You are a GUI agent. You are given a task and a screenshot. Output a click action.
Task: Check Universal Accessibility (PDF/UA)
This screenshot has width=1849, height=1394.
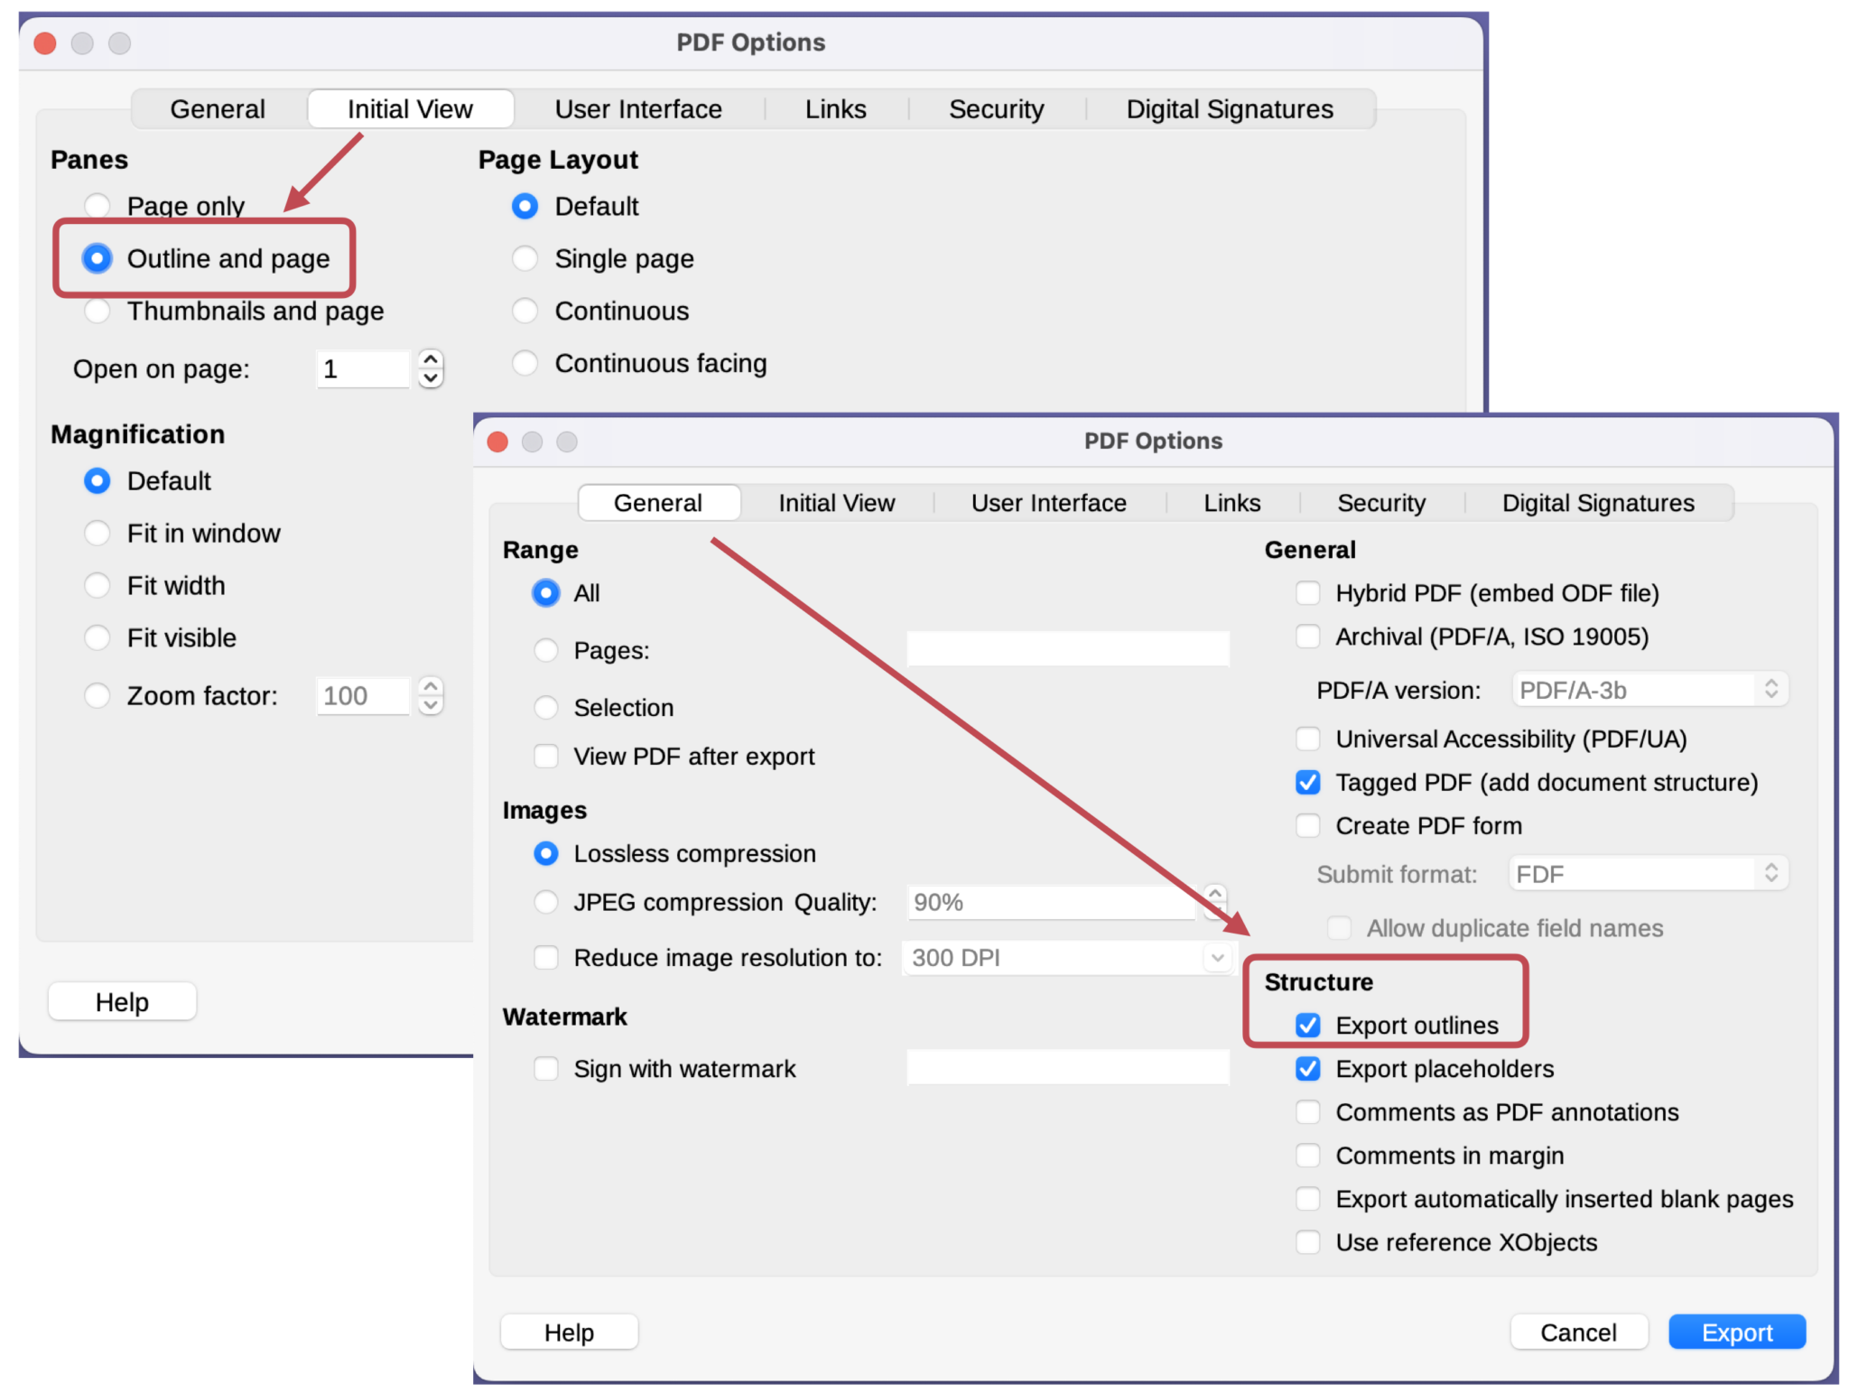pyautogui.click(x=1307, y=739)
